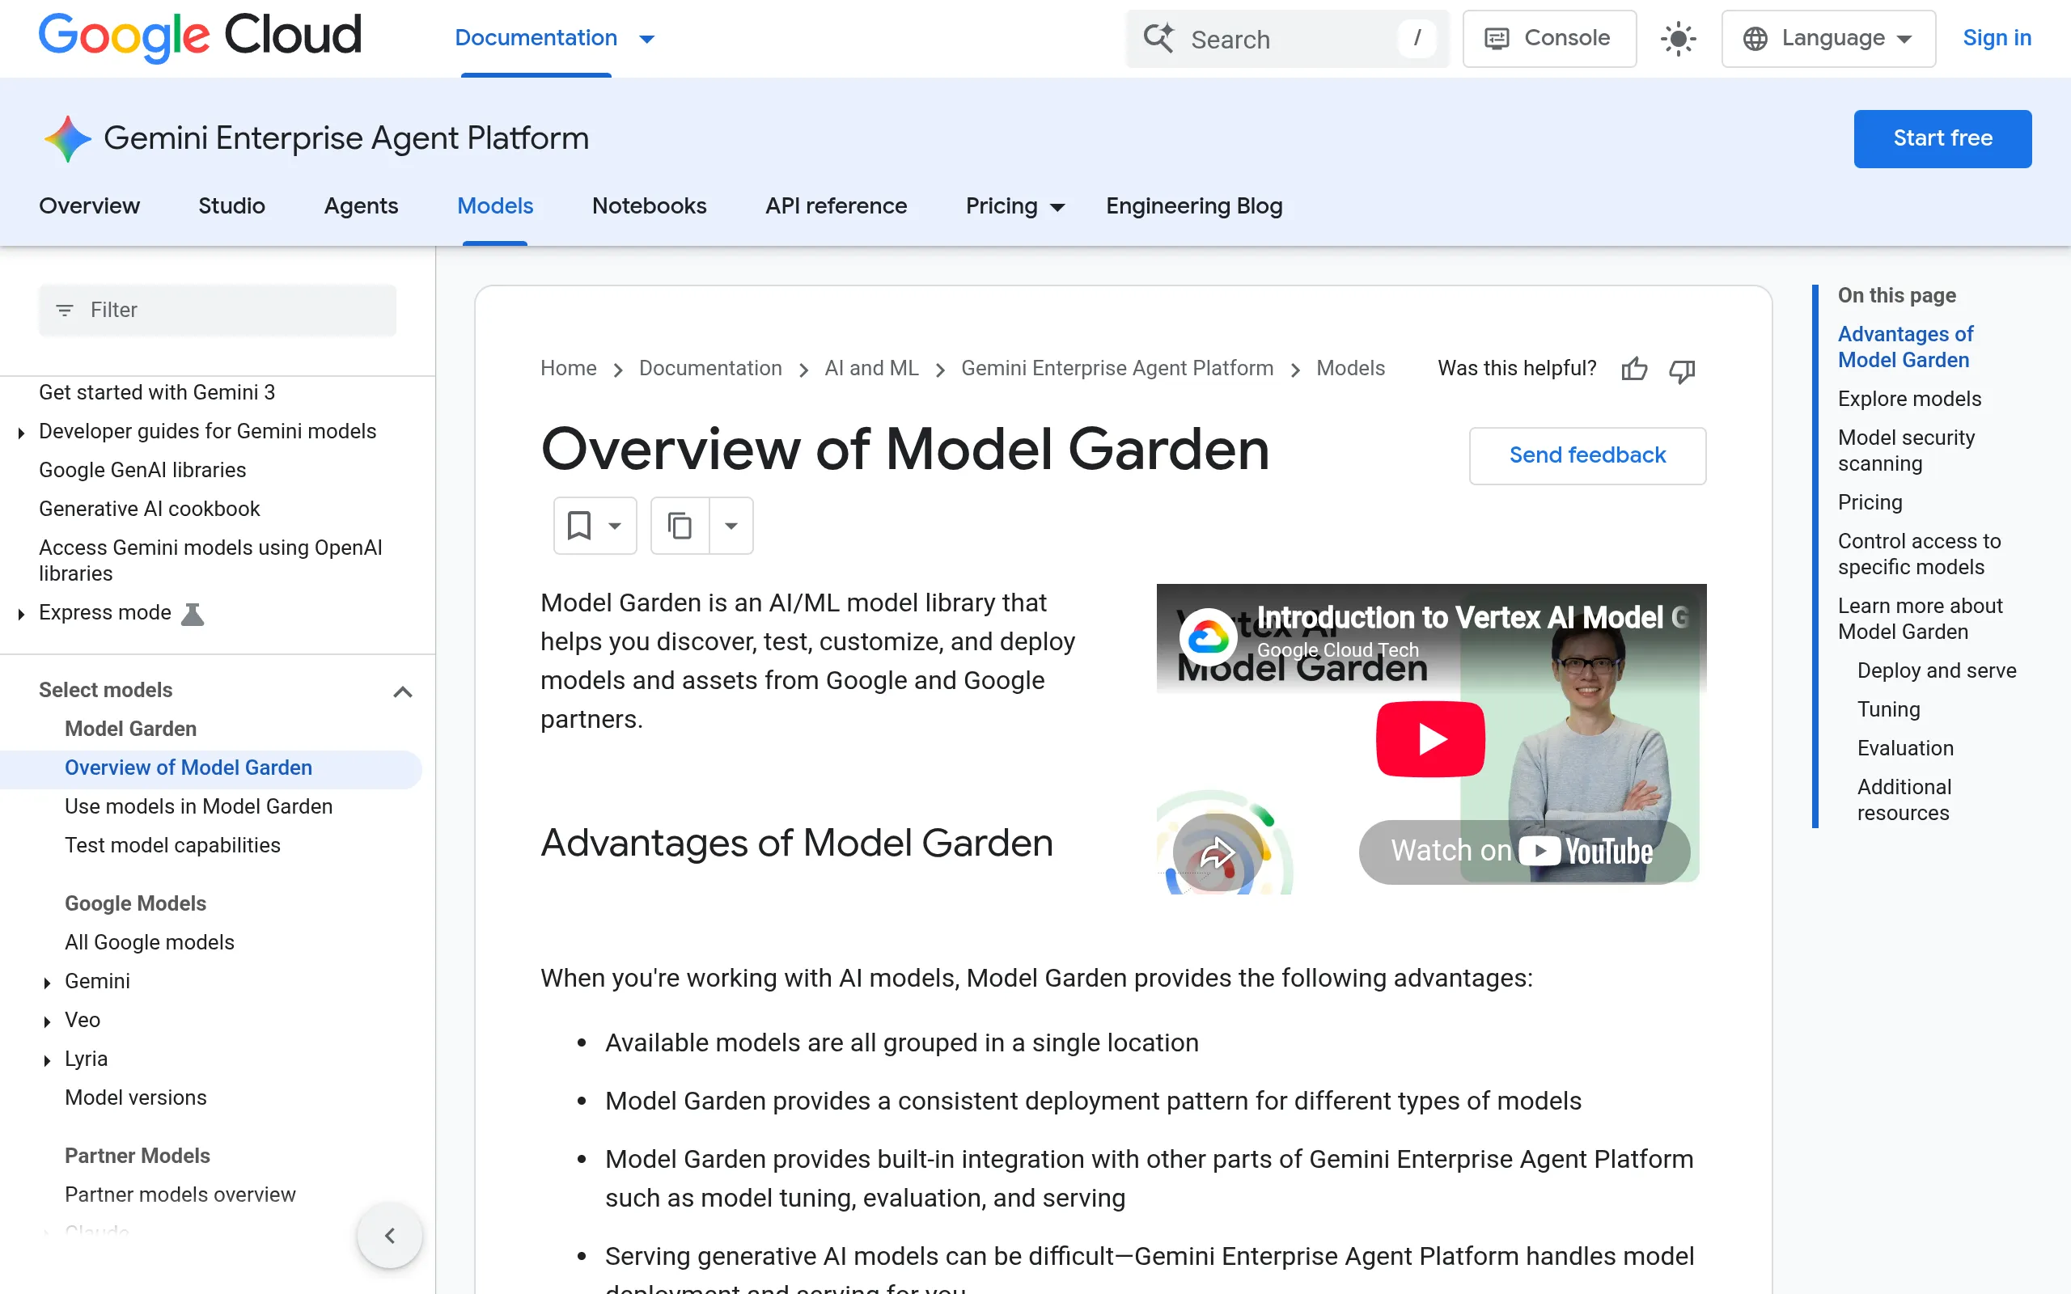Open the Language dropdown

pos(1828,39)
